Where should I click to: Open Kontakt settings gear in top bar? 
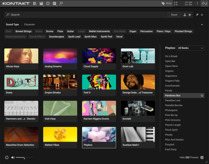[48, 4]
